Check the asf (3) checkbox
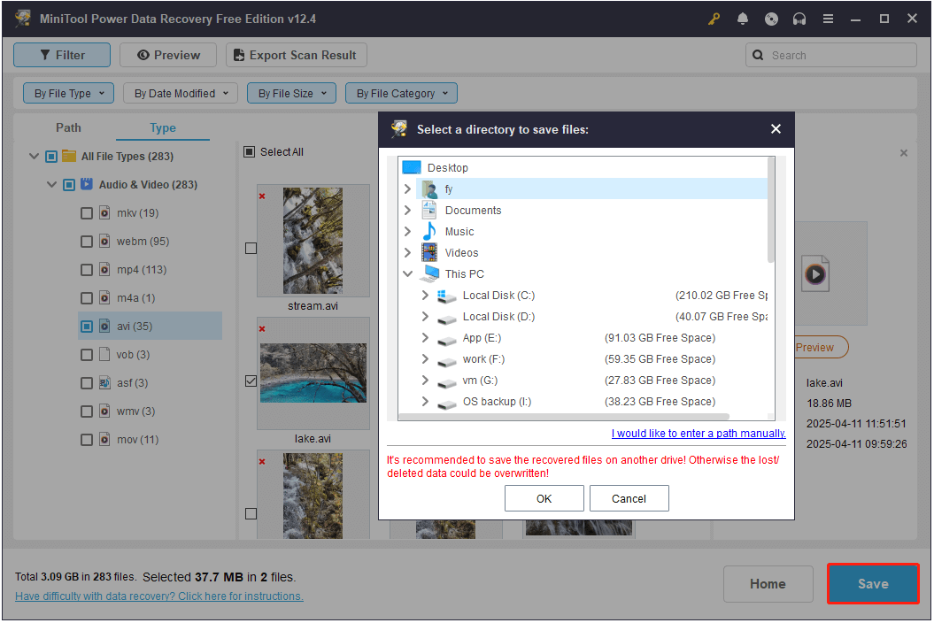This screenshot has width=934, height=623. tap(87, 383)
